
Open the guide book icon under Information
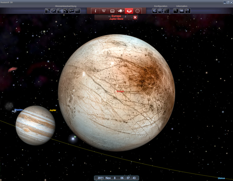click(x=182, y=11)
